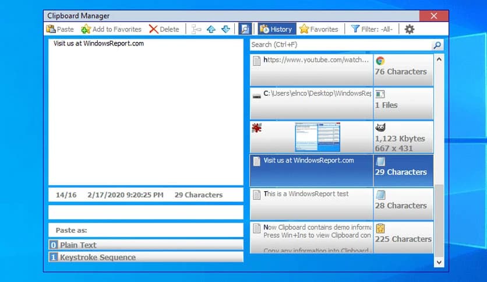Click the notepad icon above 28 Characters

380,195
